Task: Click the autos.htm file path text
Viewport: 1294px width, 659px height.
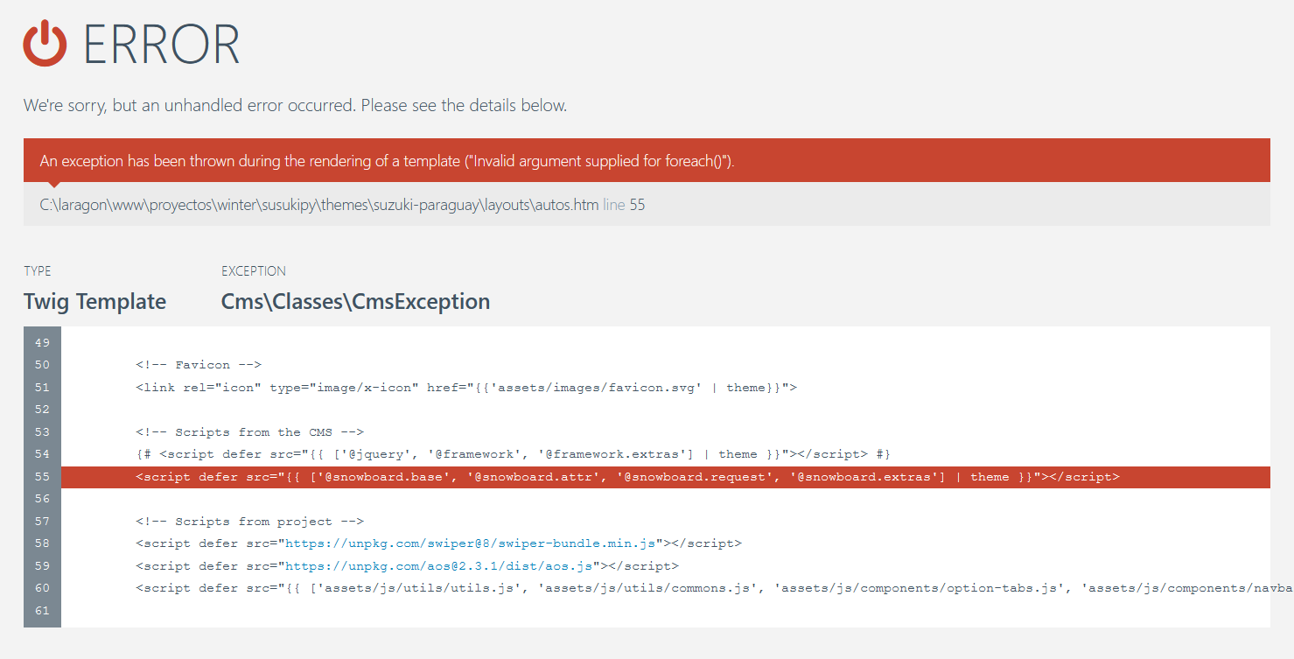Action: [319, 206]
